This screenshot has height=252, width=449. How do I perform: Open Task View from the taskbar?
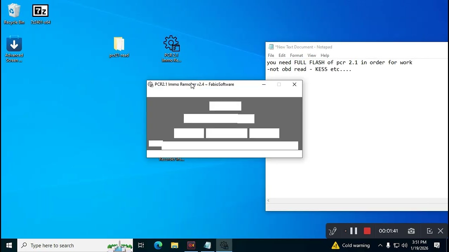tap(141, 245)
